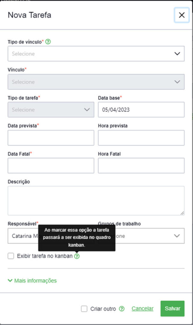The width and height of the screenshot is (193, 325).
Task: Enable the Criar outro option
Action: pos(84,308)
